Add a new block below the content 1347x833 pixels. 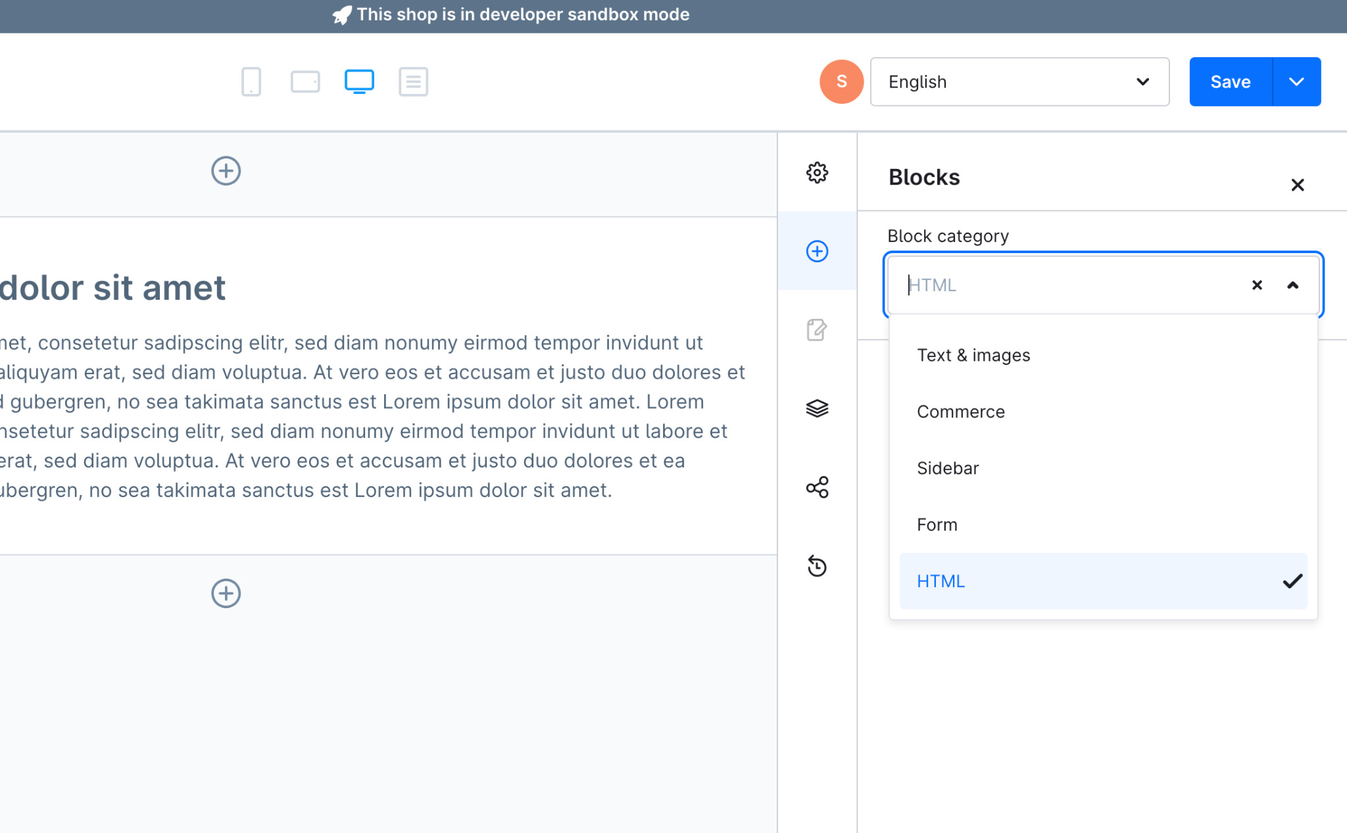[x=226, y=593]
